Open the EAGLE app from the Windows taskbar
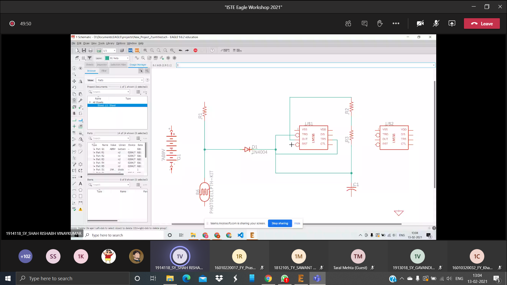This screenshot has width=507, height=285. (301, 278)
